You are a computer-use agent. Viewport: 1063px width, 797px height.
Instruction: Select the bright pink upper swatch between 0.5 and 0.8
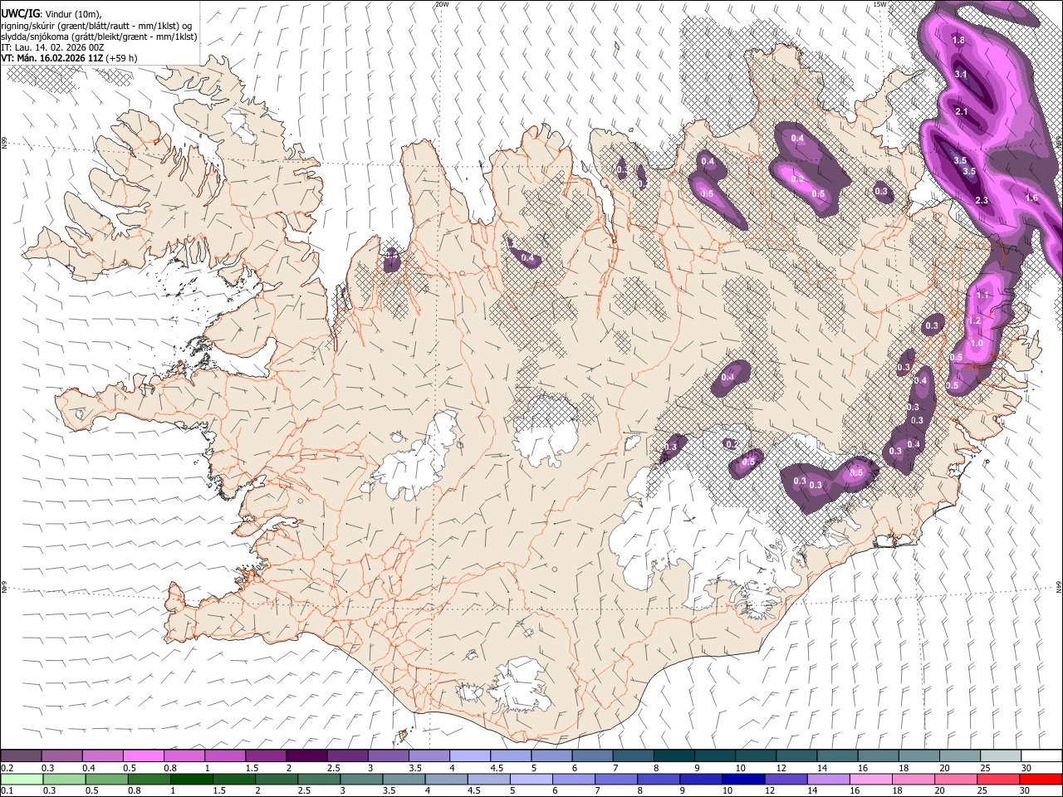(x=143, y=755)
